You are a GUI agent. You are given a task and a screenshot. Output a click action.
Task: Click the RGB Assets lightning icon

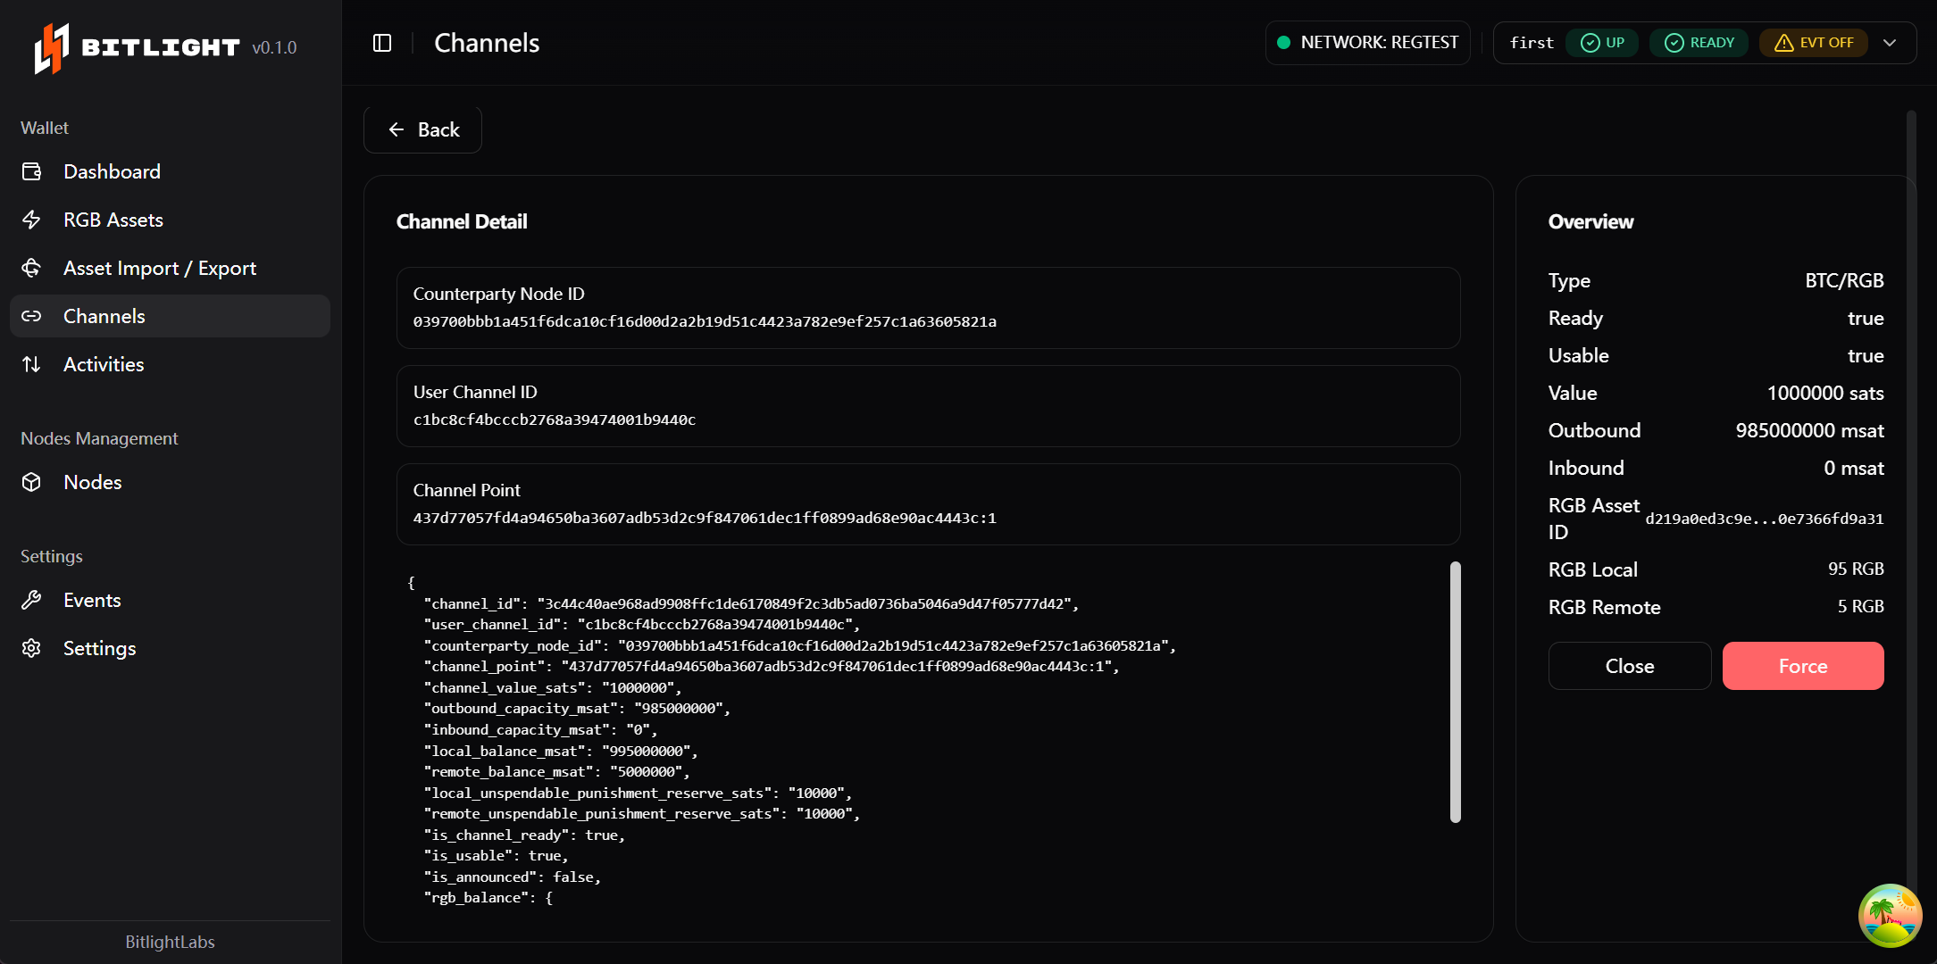pyautogui.click(x=32, y=220)
